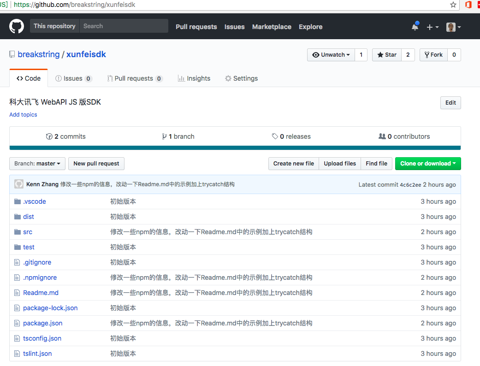Screen dimensions: 480x366
Task: Click the New pull request button
Action: point(96,164)
